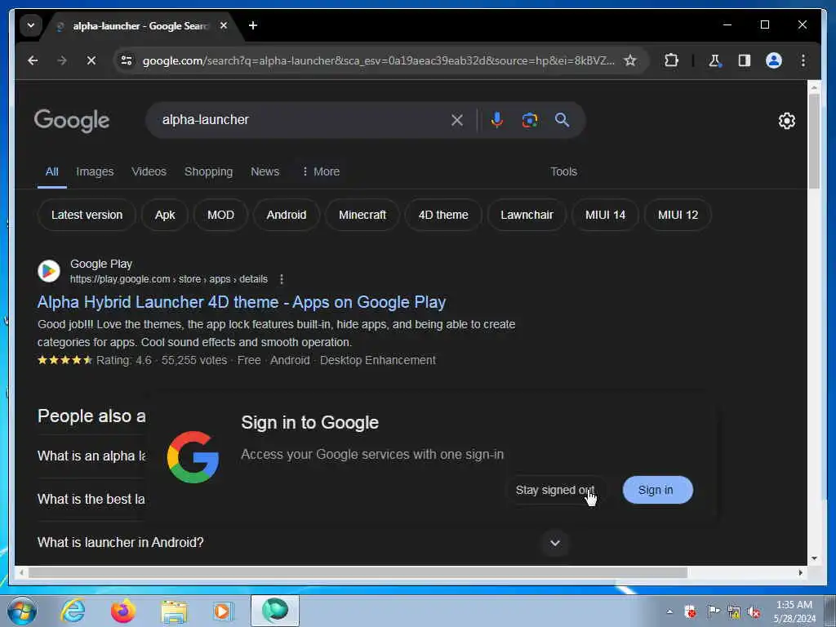
Task: Close the alpha-launcher Google Search tab
Action: [x=224, y=25]
